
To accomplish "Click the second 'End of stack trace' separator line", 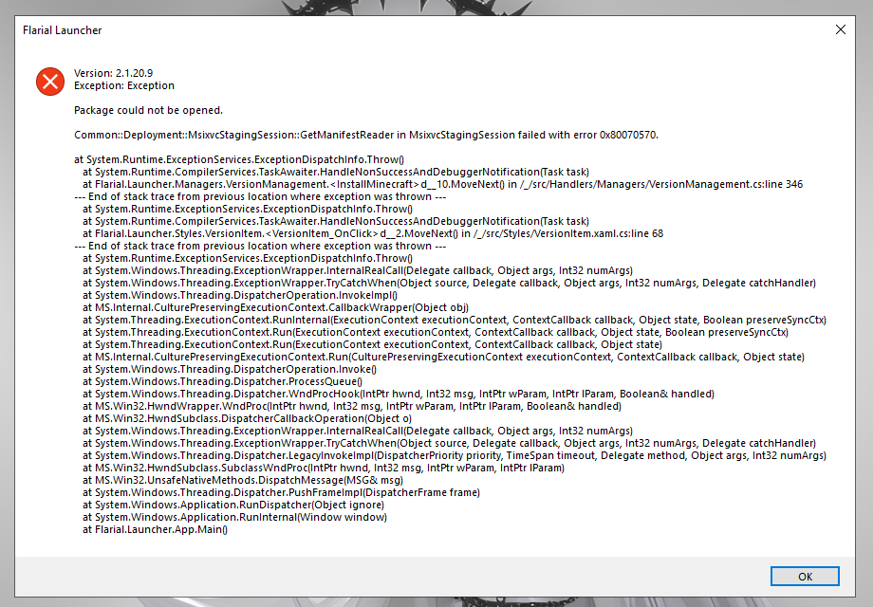I will pyautogui.click(x=260, y=246).
